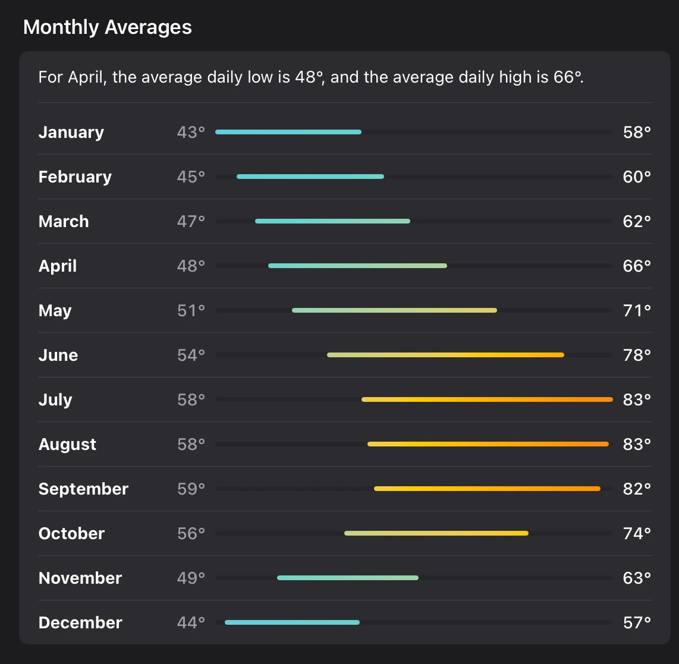The width and height of the screenshot is (679, 664).
Task: Click the December temperature bar
Action: click(x=291, y=622)
